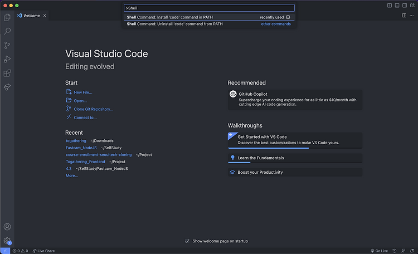Run Shell Command: Uninstall 'code' command from PATH
This screenshot has height=254, width=418.
coord(209,24)
